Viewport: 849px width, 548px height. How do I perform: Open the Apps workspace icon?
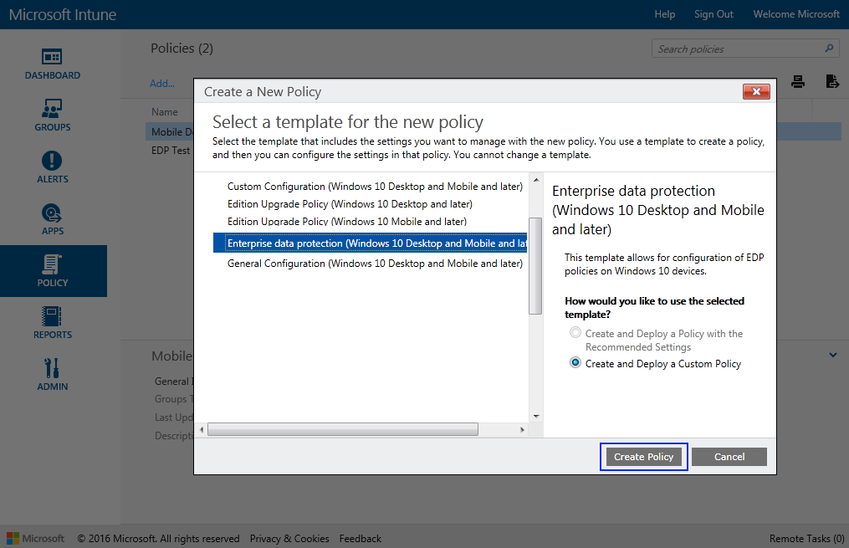pyautogui.click(x=53, y=213)
